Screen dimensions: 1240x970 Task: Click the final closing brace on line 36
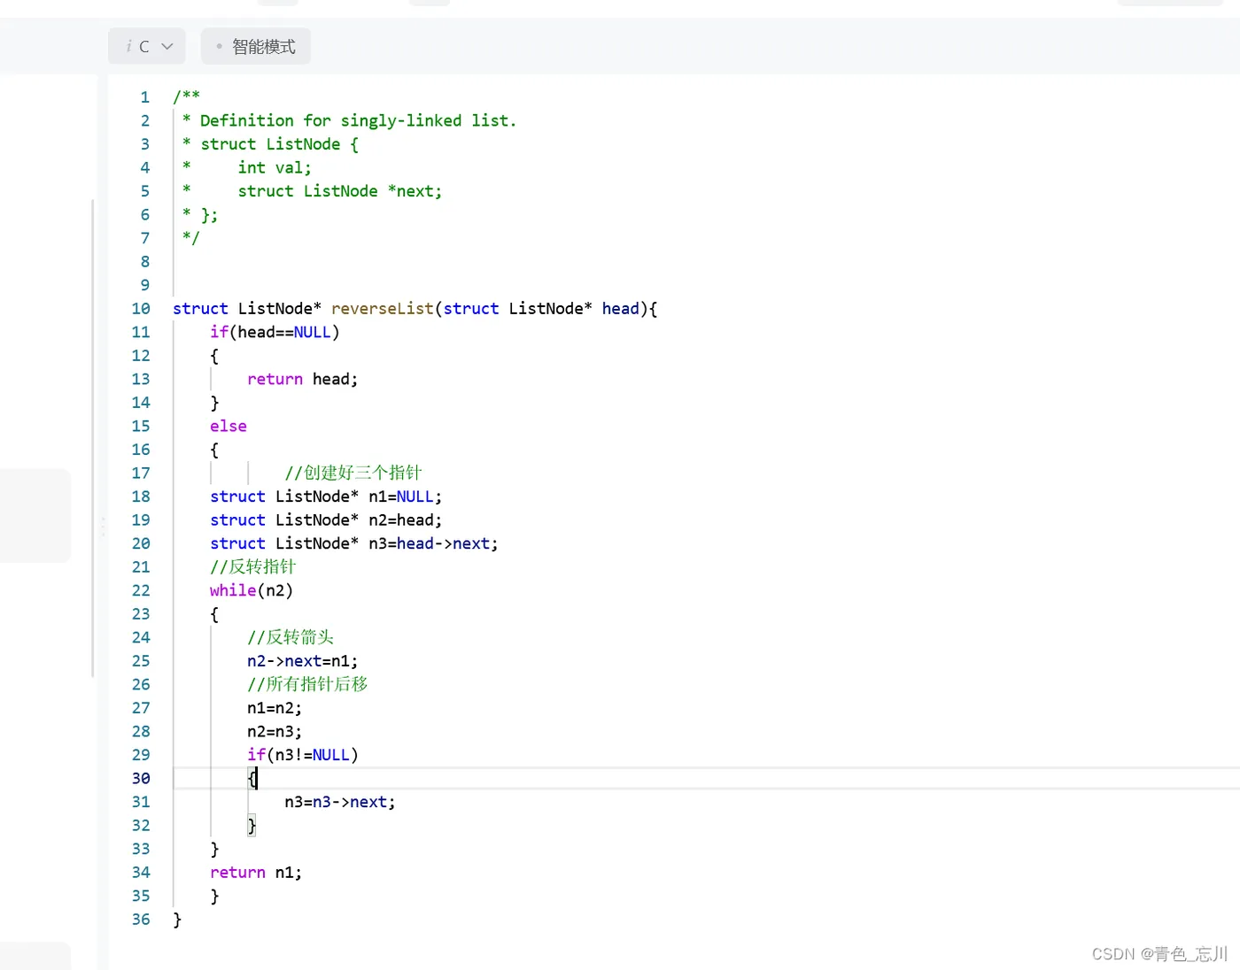(177, 920)
